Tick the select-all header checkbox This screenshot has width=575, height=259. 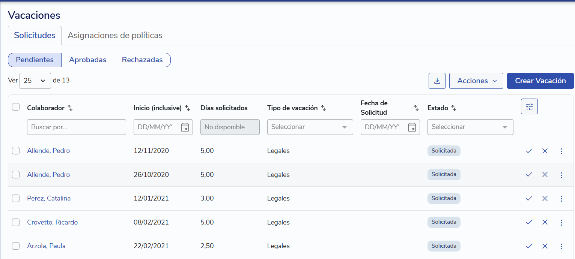click(x=16, y=107)
